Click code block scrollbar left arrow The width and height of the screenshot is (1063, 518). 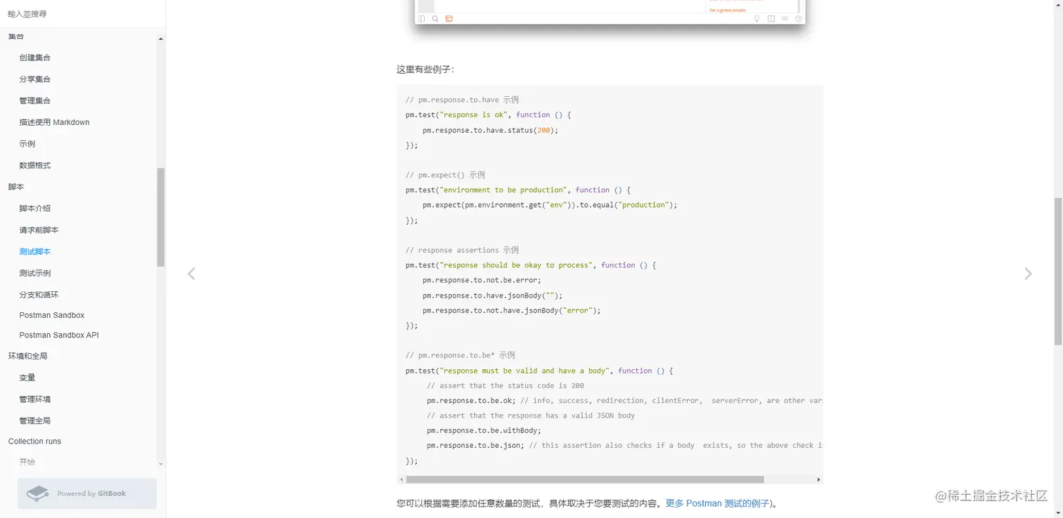click(401, 479)
